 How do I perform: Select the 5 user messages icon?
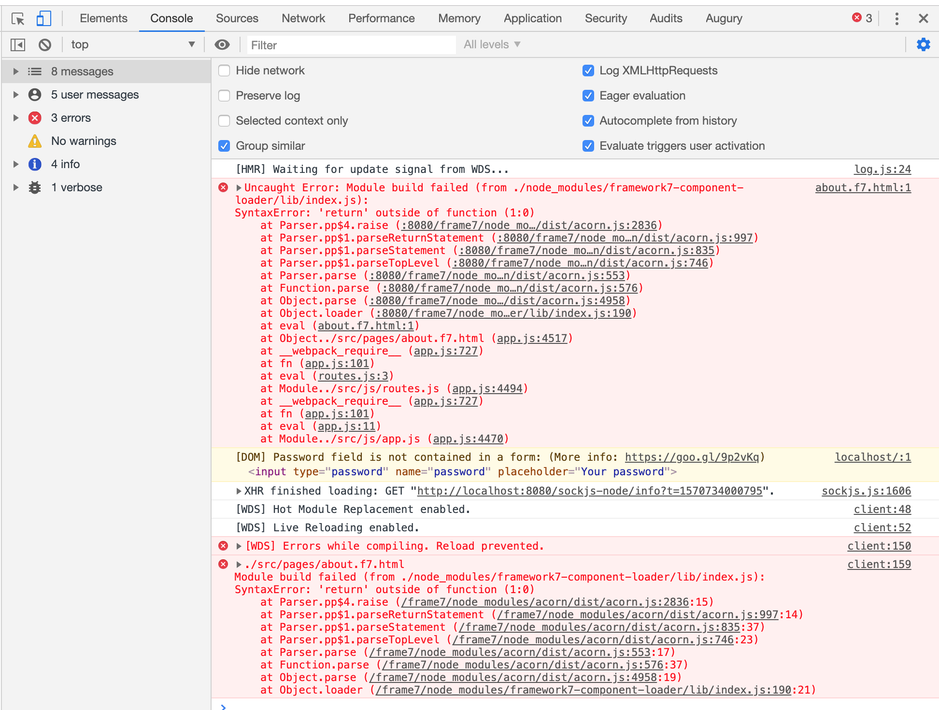tap(35, 95)
